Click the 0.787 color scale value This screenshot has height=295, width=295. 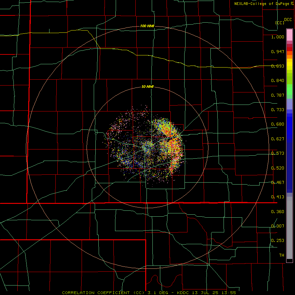click(x=278, y=95)
